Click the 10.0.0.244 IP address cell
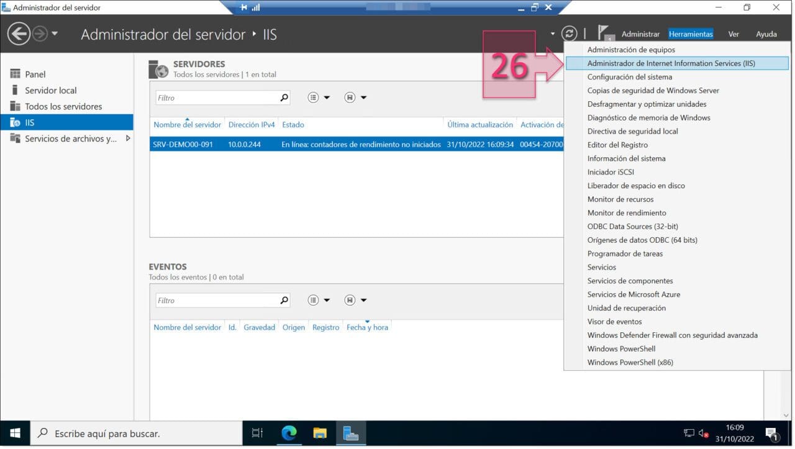 [244, 144]
